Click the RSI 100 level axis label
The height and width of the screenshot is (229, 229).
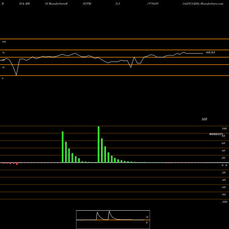(x=4, y=42)
